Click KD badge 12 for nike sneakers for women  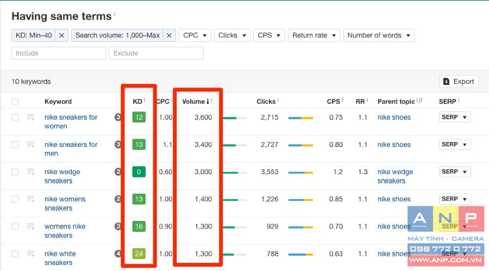coord(139,118)
